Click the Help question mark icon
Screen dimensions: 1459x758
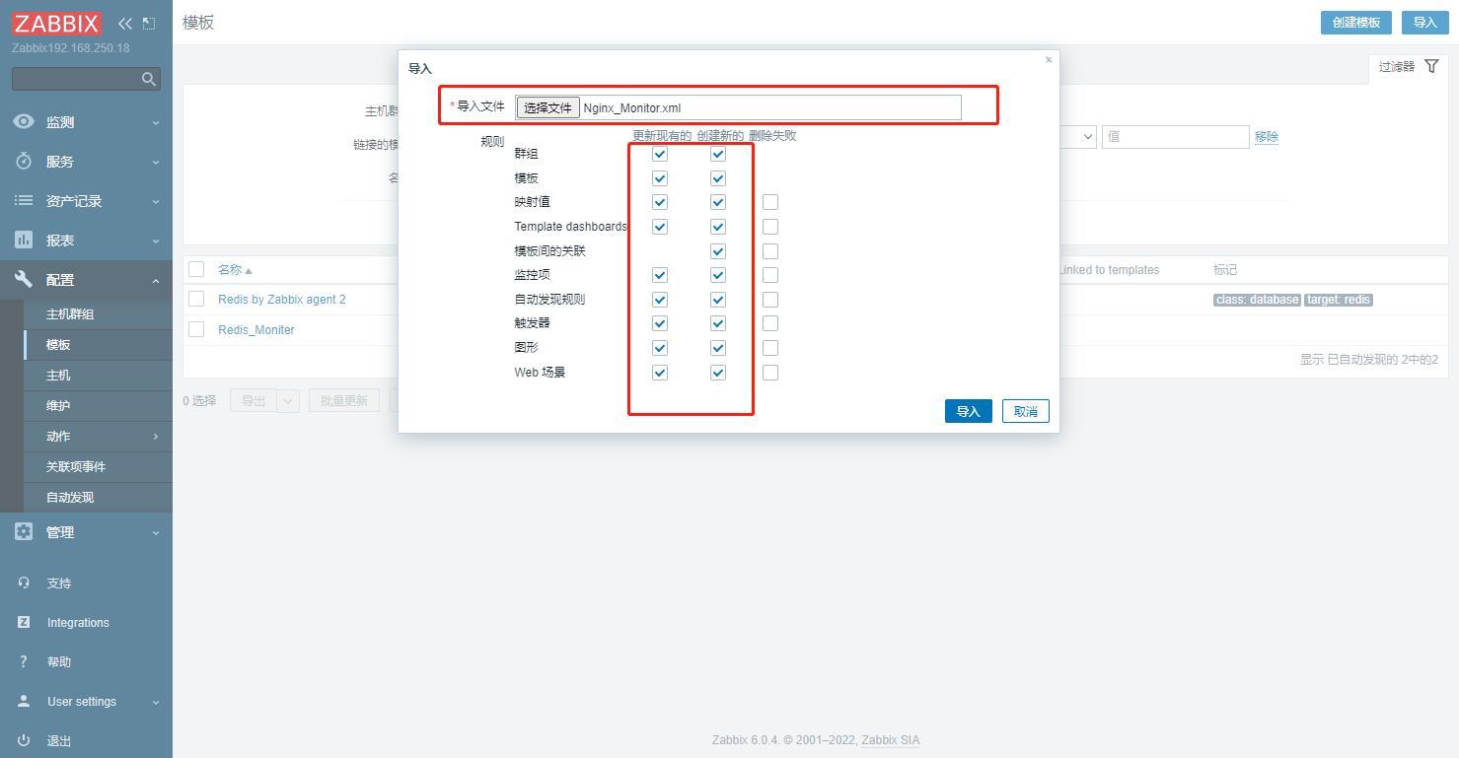click(x=24, y=662)
